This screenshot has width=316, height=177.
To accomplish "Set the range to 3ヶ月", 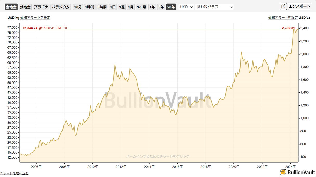I will click(x=142, y=7).
